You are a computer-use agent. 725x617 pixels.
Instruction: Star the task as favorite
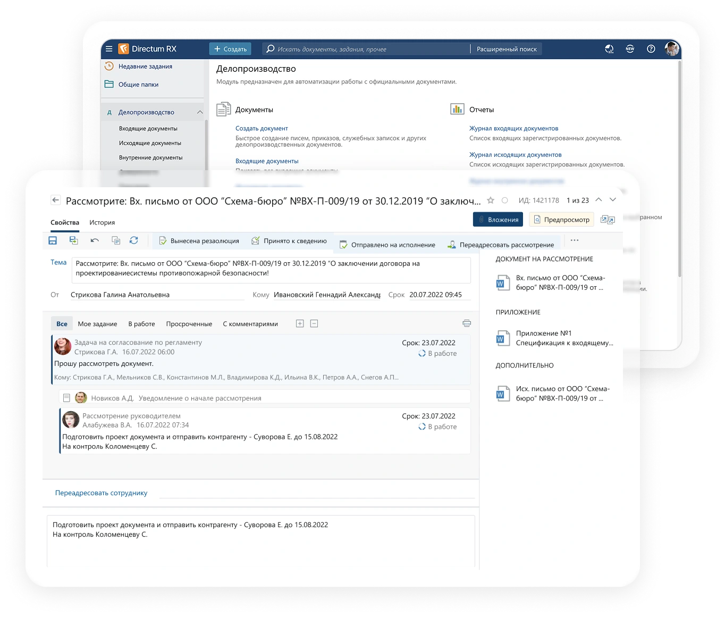(x=491, y=201)
